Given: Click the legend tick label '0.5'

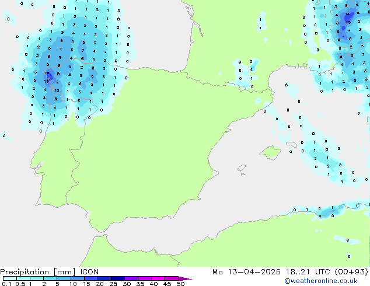Looking at the screenshot, I should pos(20,284).
